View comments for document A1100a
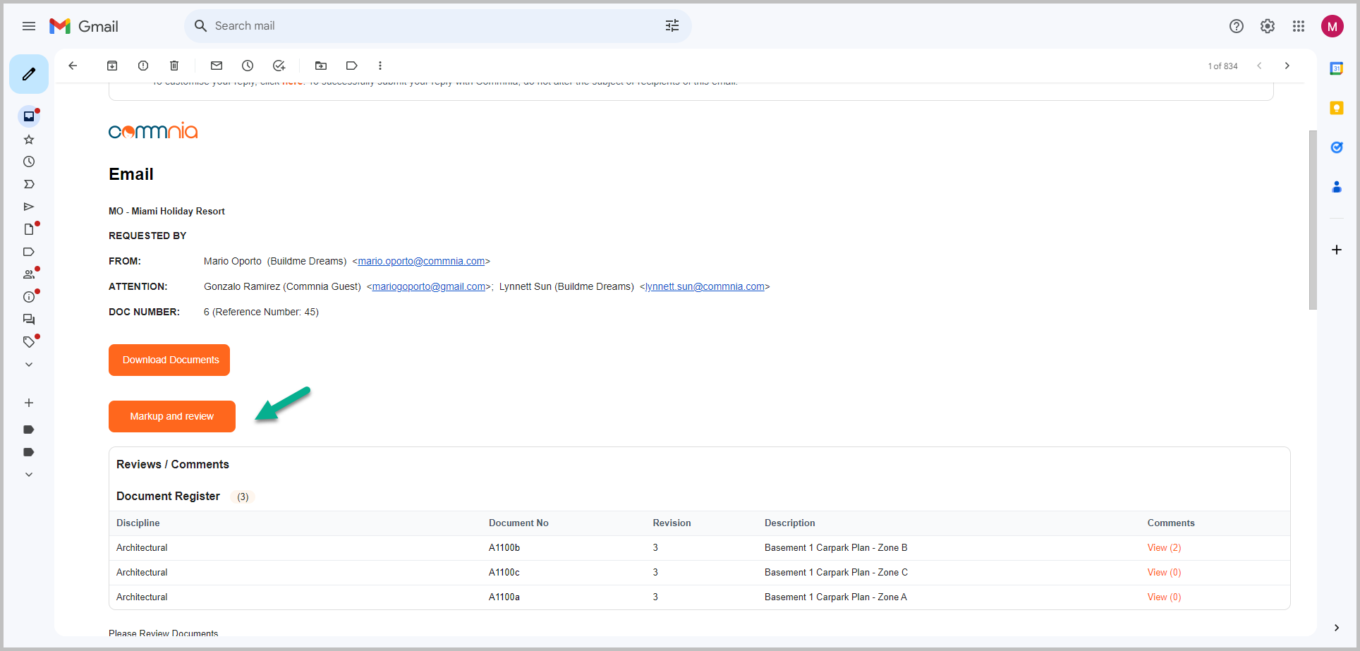Image resolution: width=1360 pixels, height=651 pixels. click(1164, 597)
